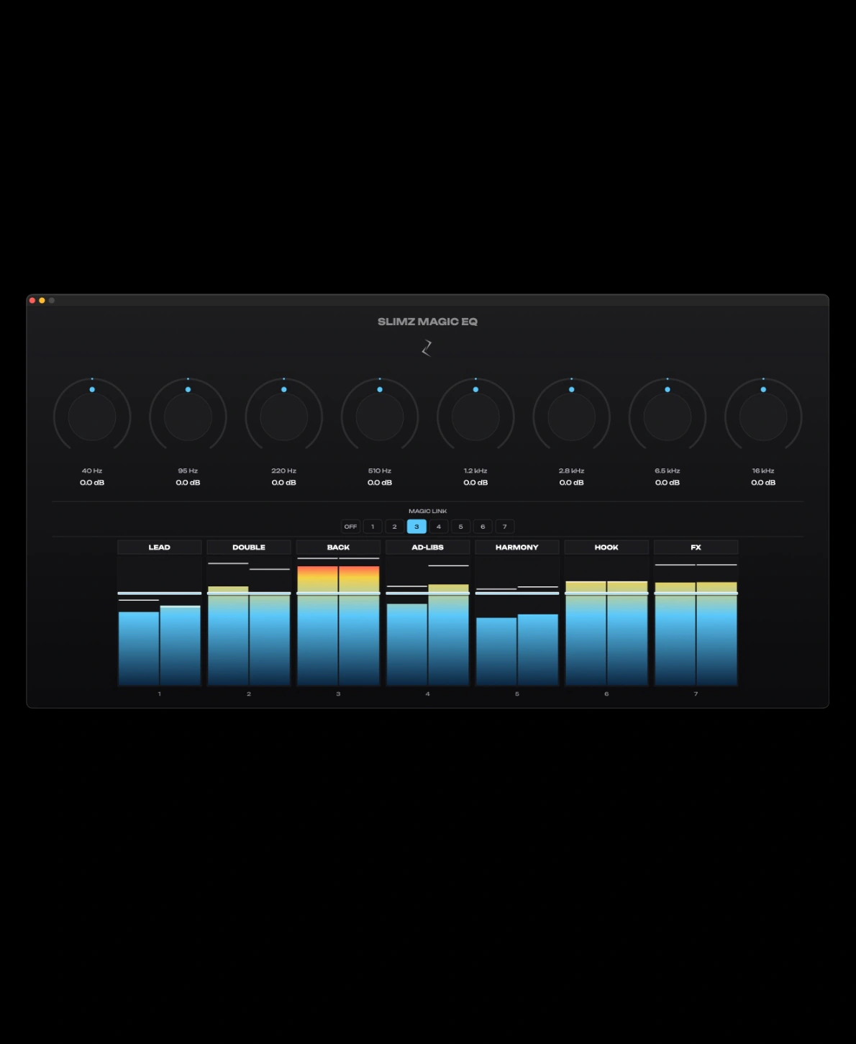Click channel number 7 under FX

(696, 694)
